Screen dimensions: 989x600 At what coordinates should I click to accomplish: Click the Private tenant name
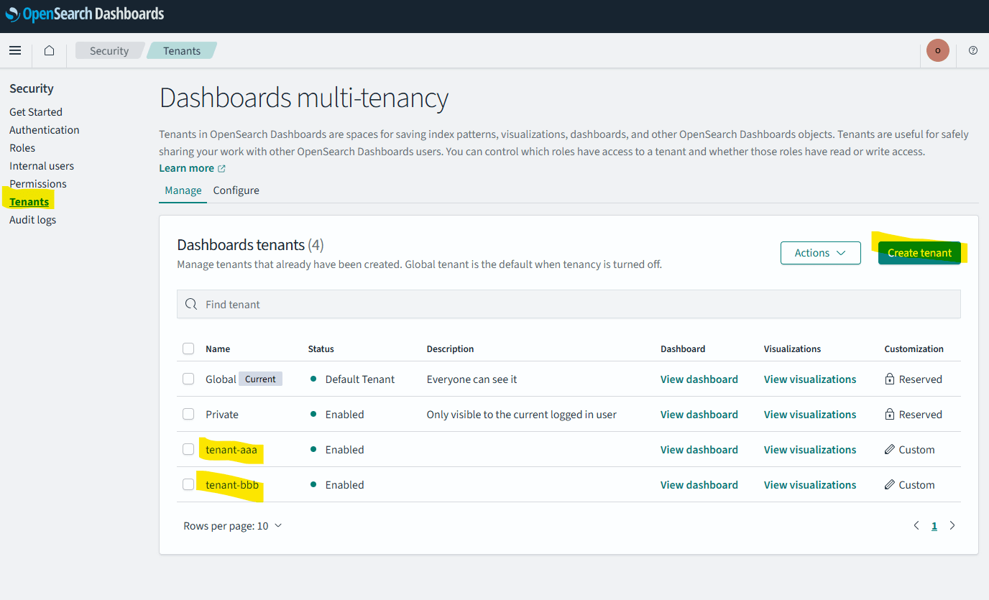point(222,415)
